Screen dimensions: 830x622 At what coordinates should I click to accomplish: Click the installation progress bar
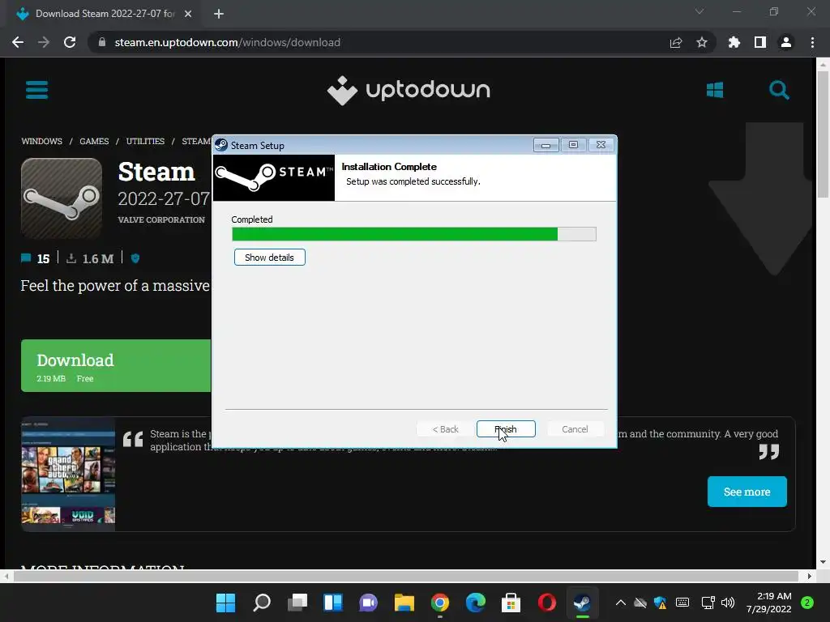pyautogui.click(x=414, y=234)
